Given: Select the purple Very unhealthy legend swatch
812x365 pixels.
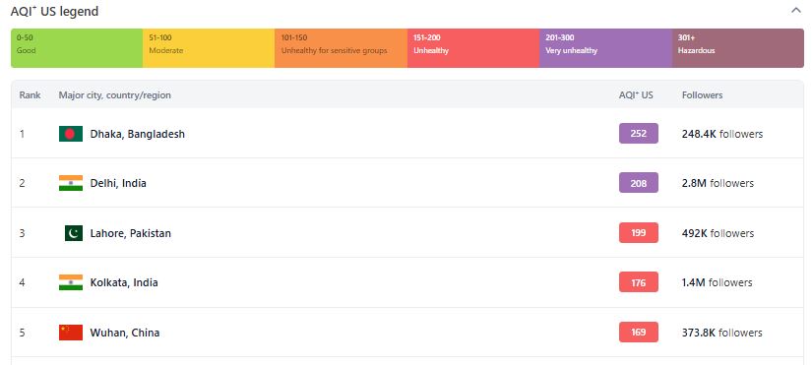Looking at the screenshot, I should point(606,48).
